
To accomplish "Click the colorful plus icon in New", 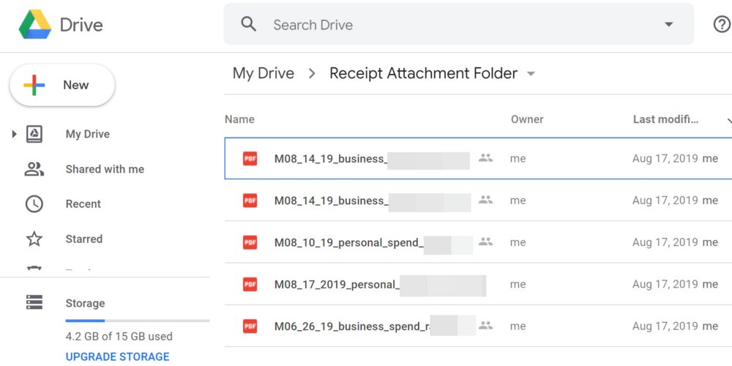I will point(34,85).
